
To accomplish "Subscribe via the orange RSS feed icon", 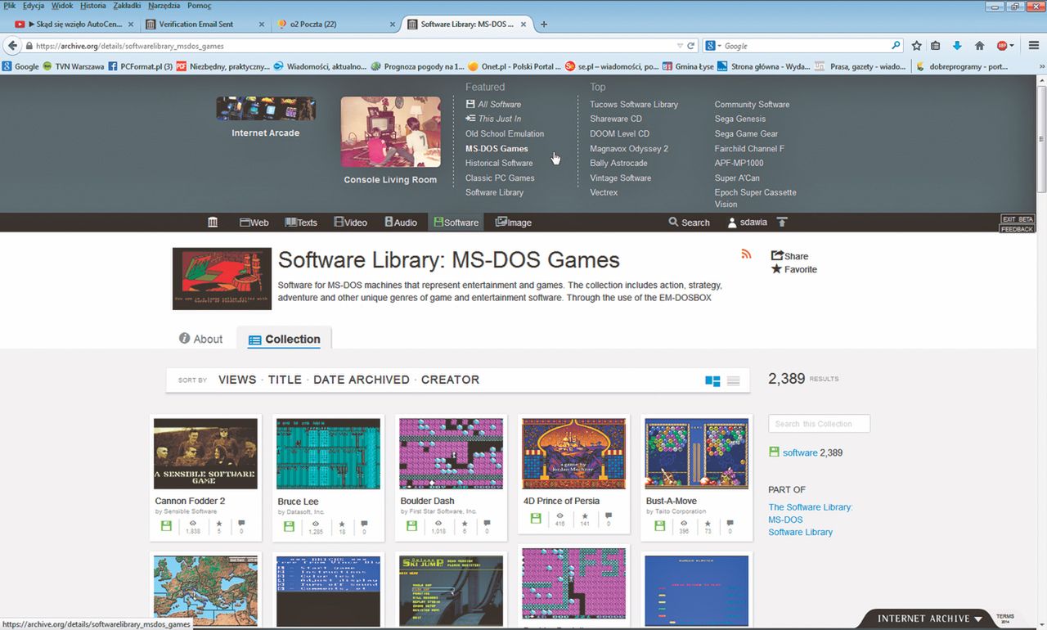I will pos(746,254).
